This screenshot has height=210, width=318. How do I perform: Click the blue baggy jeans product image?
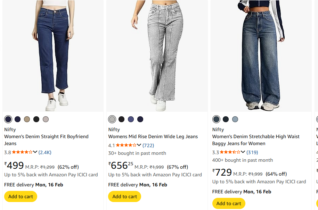[261, 56]
